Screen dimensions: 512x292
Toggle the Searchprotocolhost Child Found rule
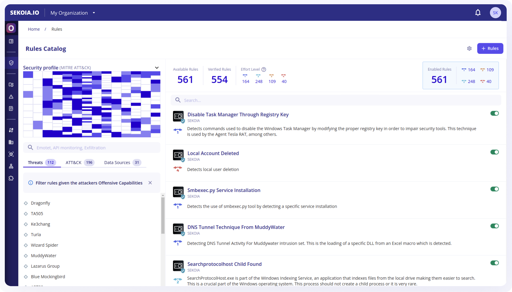(x=494, y=263)
